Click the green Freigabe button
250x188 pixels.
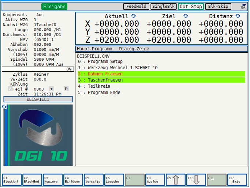[54, 7]
